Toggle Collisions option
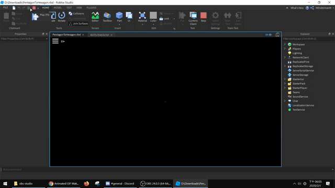Image resolution: width=335 pixels, height=188 pixels. tap(76, 14)
